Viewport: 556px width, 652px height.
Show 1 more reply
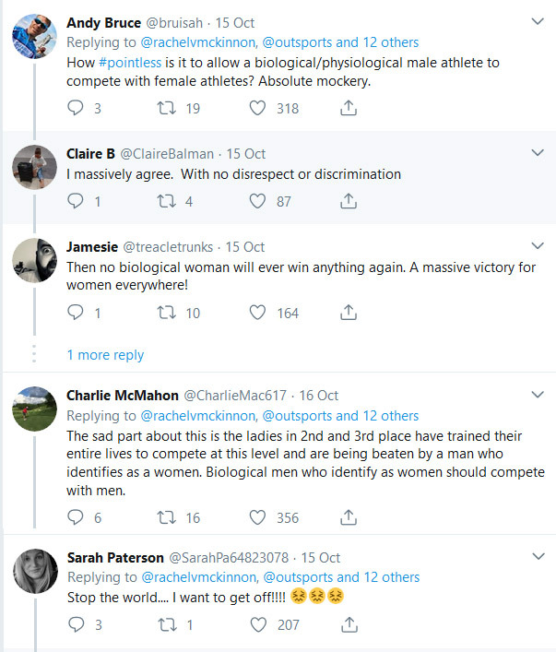105,354
